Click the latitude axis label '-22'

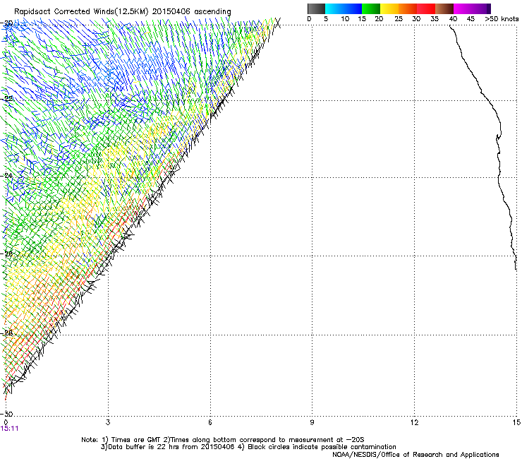pos(7,99)
